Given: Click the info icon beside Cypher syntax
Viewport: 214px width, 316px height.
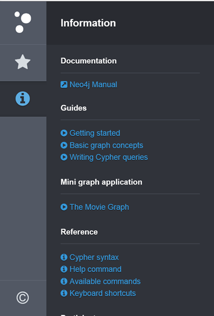Looking at the screenshot, I should tap(64, 257).
